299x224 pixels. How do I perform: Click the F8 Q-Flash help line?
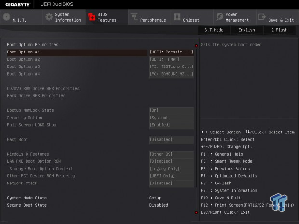[x=216, y=183]
